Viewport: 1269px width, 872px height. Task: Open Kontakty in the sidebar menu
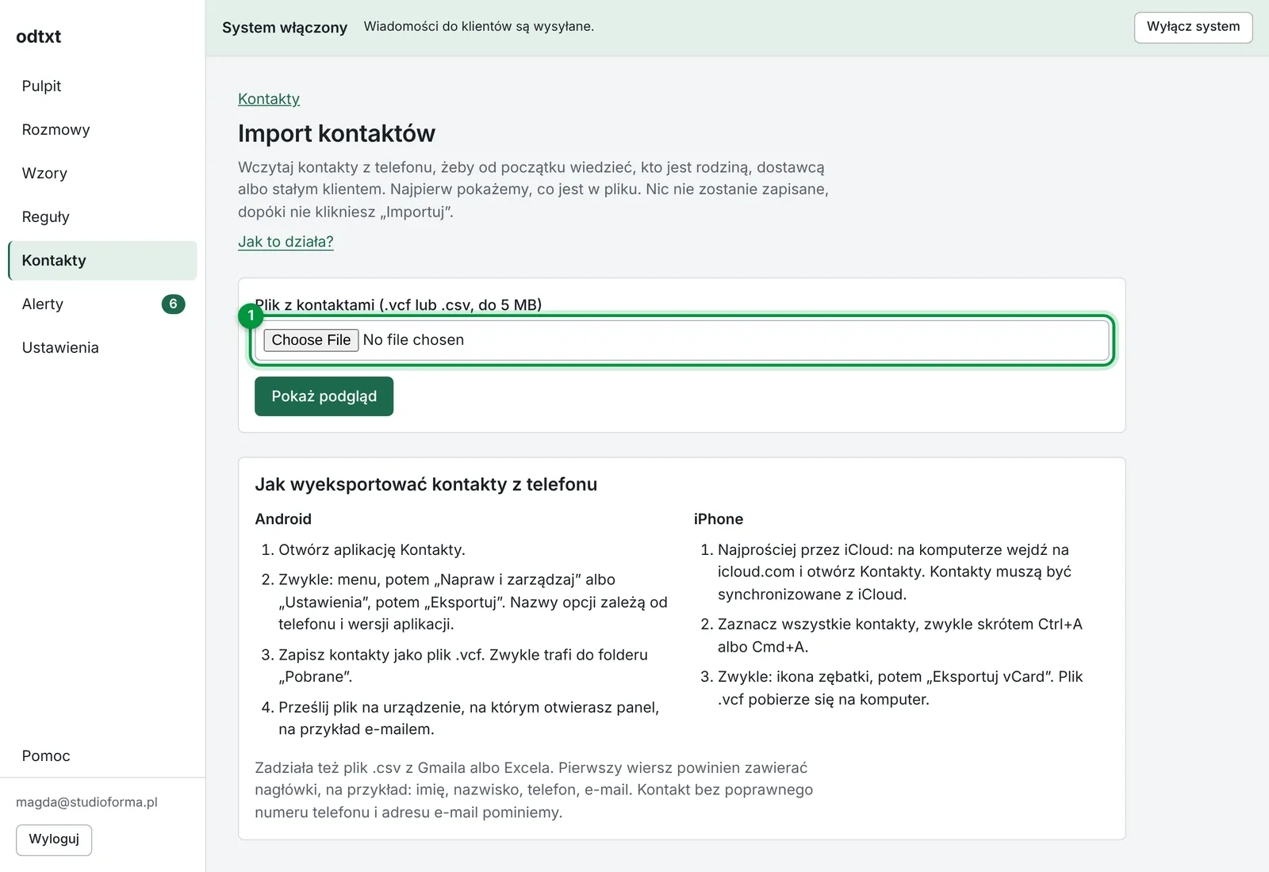(x=102, y=261)
